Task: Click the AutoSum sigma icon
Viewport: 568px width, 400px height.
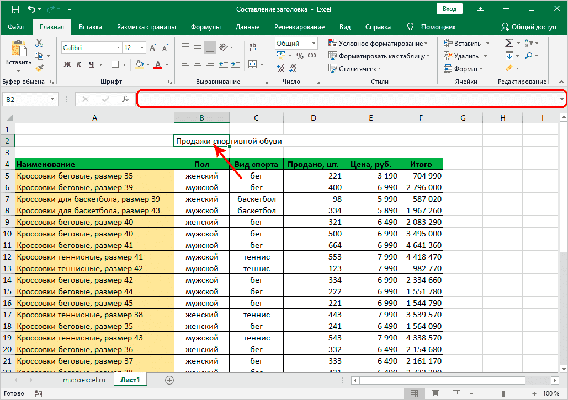Action: pos(509,43)
